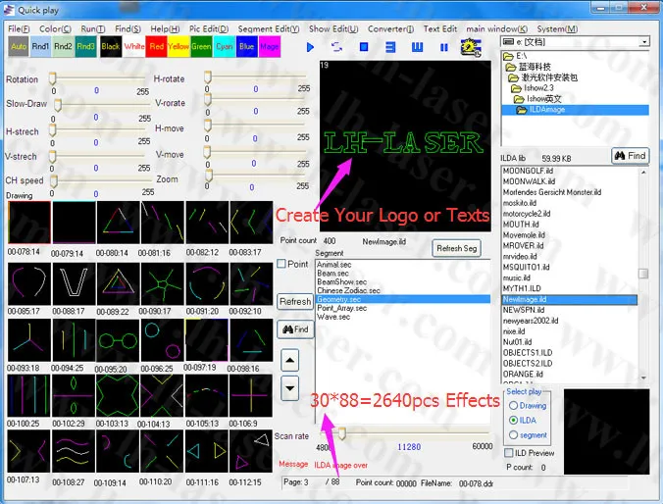Click the yellow gear settings toolbar icon
Image resolution: width=663 pixels, height=504 pixels.
click(x=471, y=47)
